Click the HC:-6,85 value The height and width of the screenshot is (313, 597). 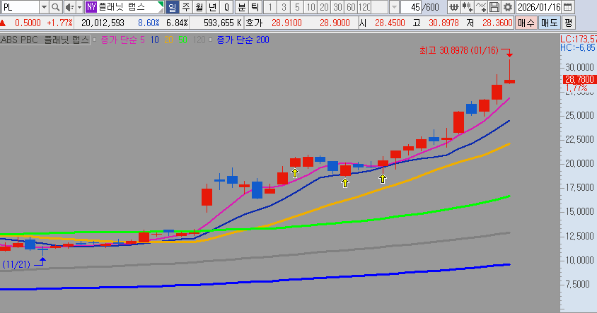pyautogui.click(x=578, y=47)
